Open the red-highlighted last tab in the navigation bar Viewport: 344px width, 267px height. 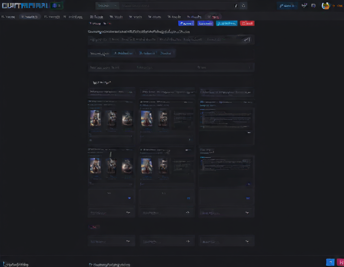point(214,17)
